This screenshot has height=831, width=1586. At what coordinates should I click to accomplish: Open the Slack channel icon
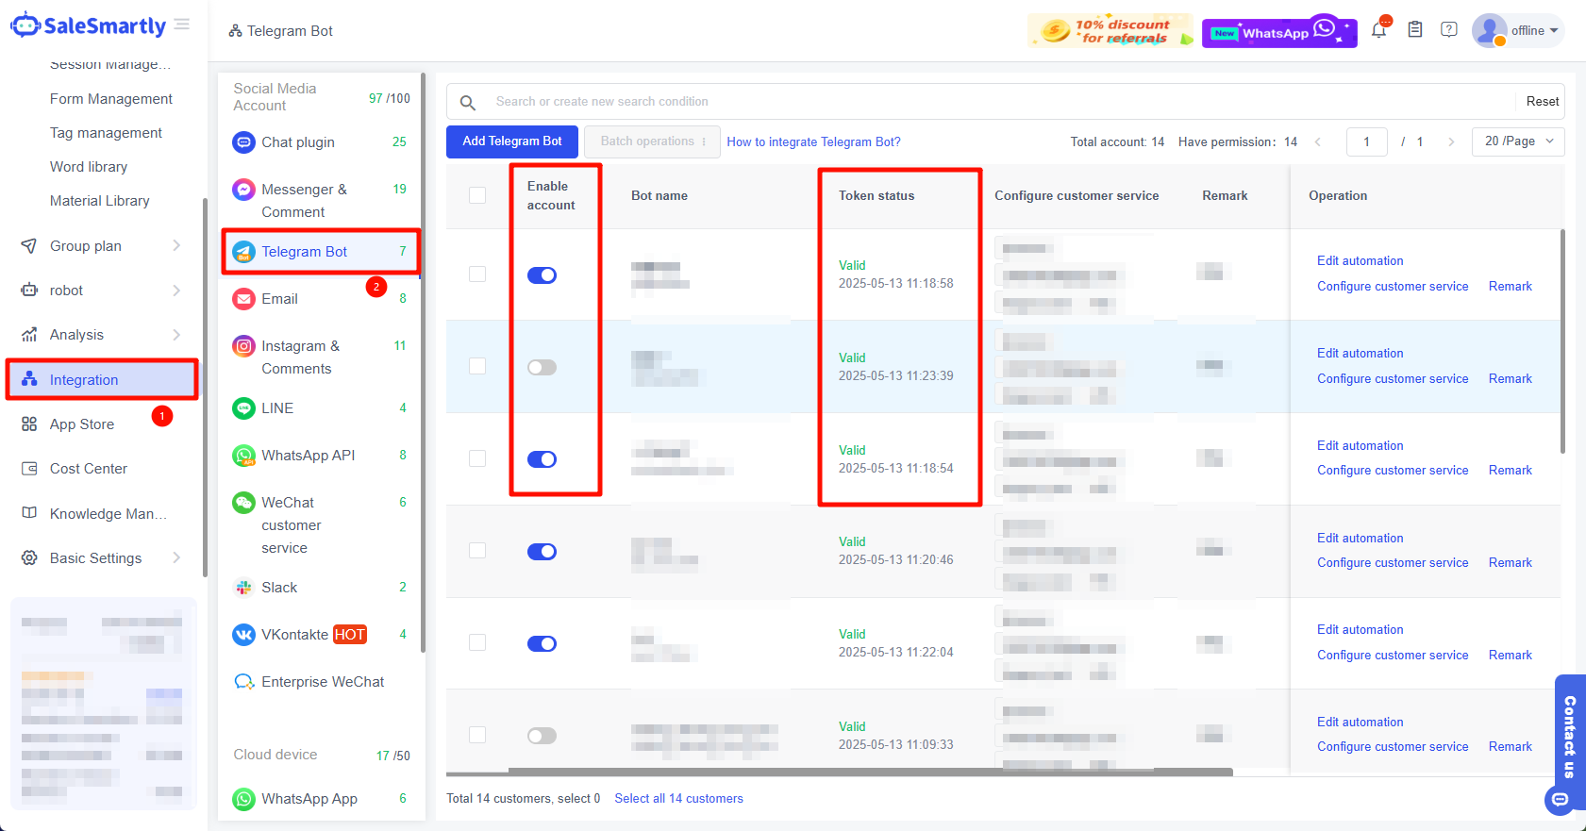coord(244,588)
